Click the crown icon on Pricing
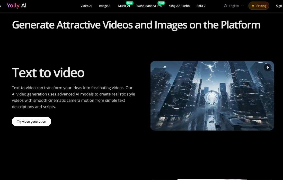The width and height of the screenshot is (283, 180). 253,6
